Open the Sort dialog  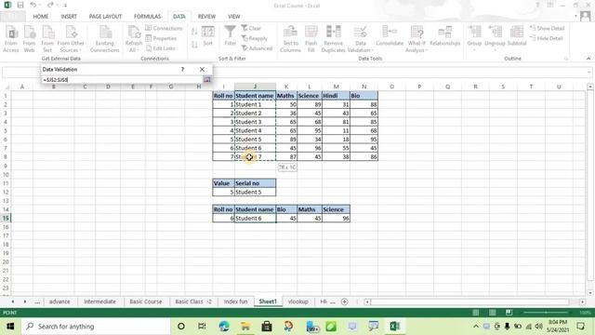click(x=208, y=36)
